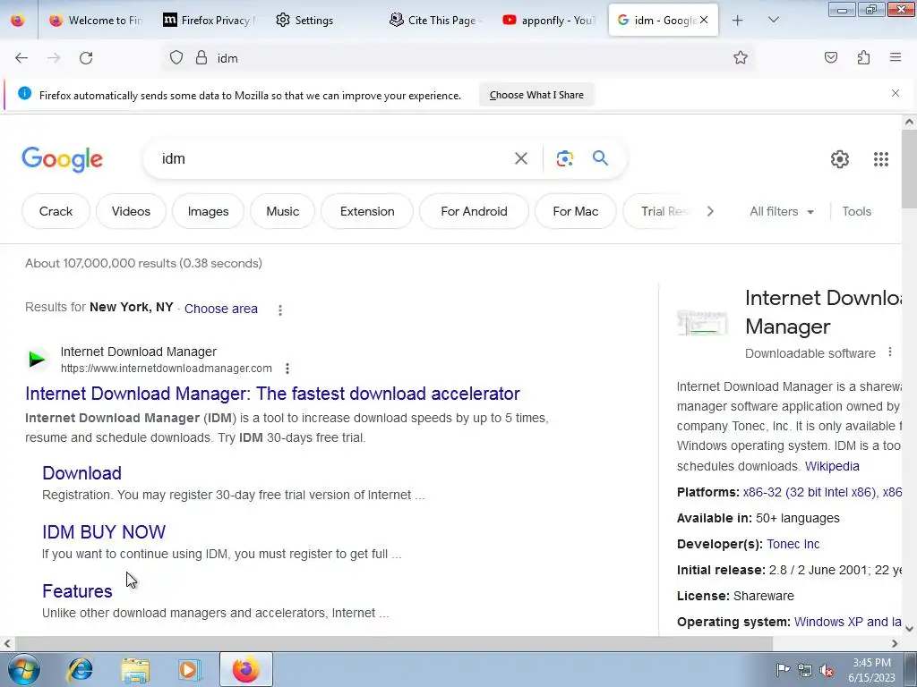Open Google quick settings gear
Screen dimensions: 917x687
(840, 159)
